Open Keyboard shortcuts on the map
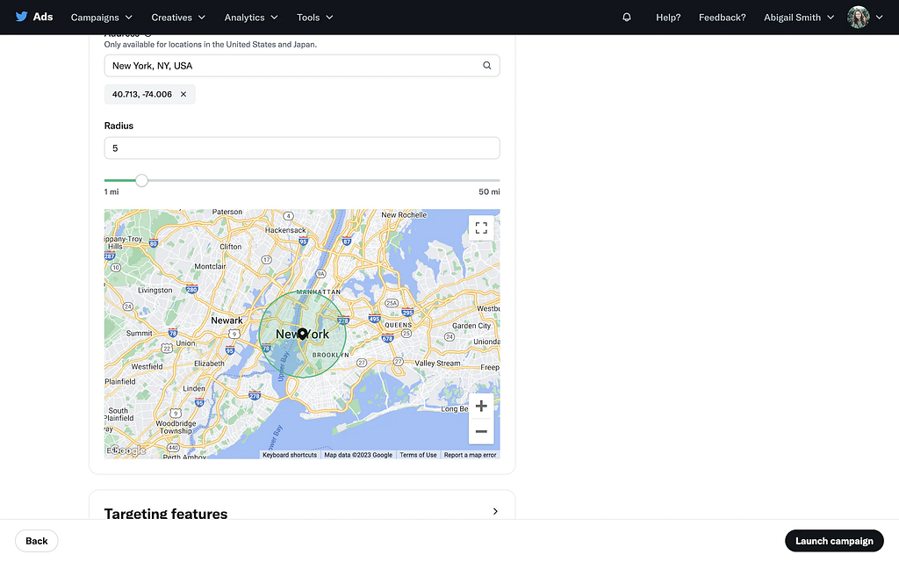 click(x=290, y=455)
